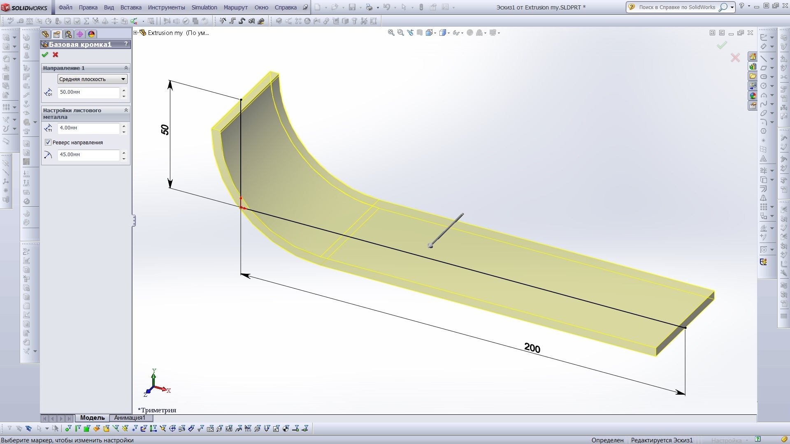Open the Spell Checker tool in toolbar
This screenshot has width=790, height=444.
coord(10,21)
